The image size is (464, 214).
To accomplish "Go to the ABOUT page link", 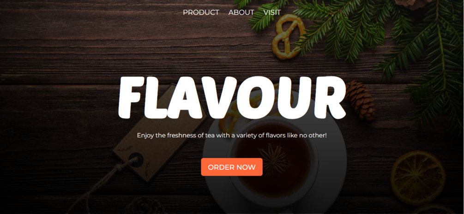I will (241, 12).
